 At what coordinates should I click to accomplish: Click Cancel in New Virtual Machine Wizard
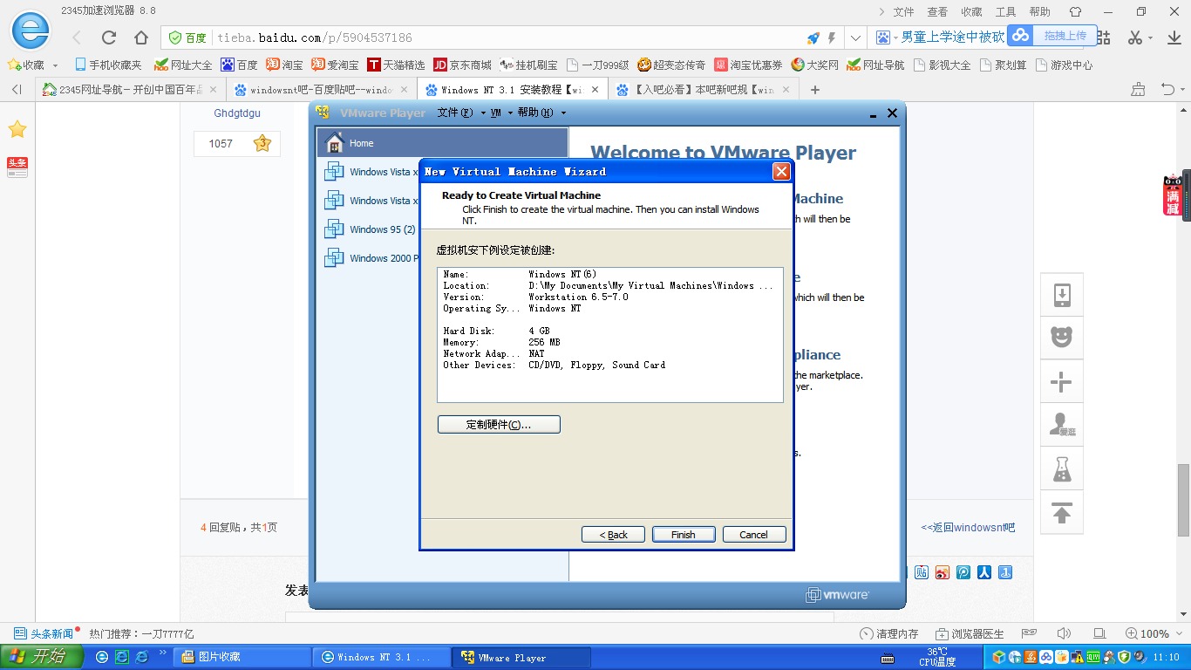754,535
